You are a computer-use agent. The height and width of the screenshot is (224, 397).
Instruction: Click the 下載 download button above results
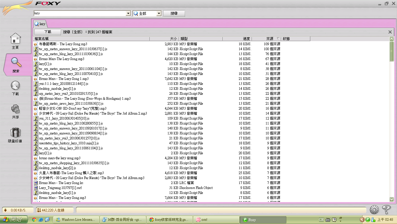pyautogui.click(x=48, y=32)
